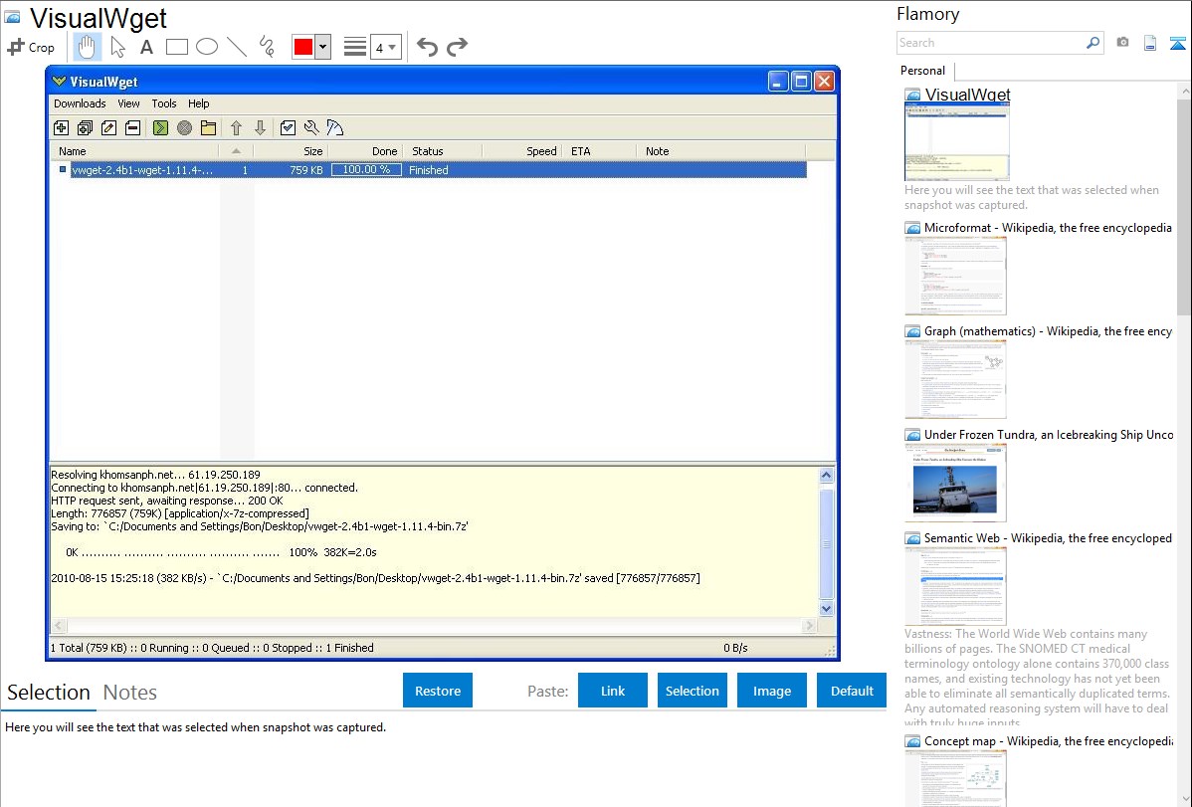Open the Concept map snapshot thumbnail
Image resolution: width=1192 pixels, height=807 pixels.
coord(955,778)
